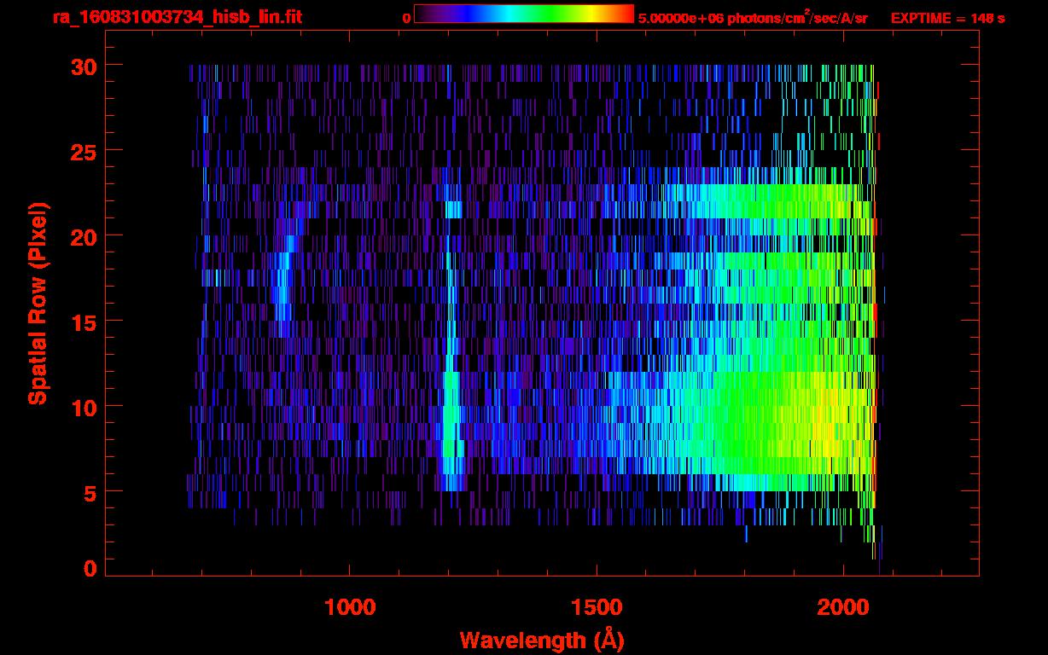Click the rainbow color scale bar
Screen dimensions: 1048x655
click(x=523, y=14)
